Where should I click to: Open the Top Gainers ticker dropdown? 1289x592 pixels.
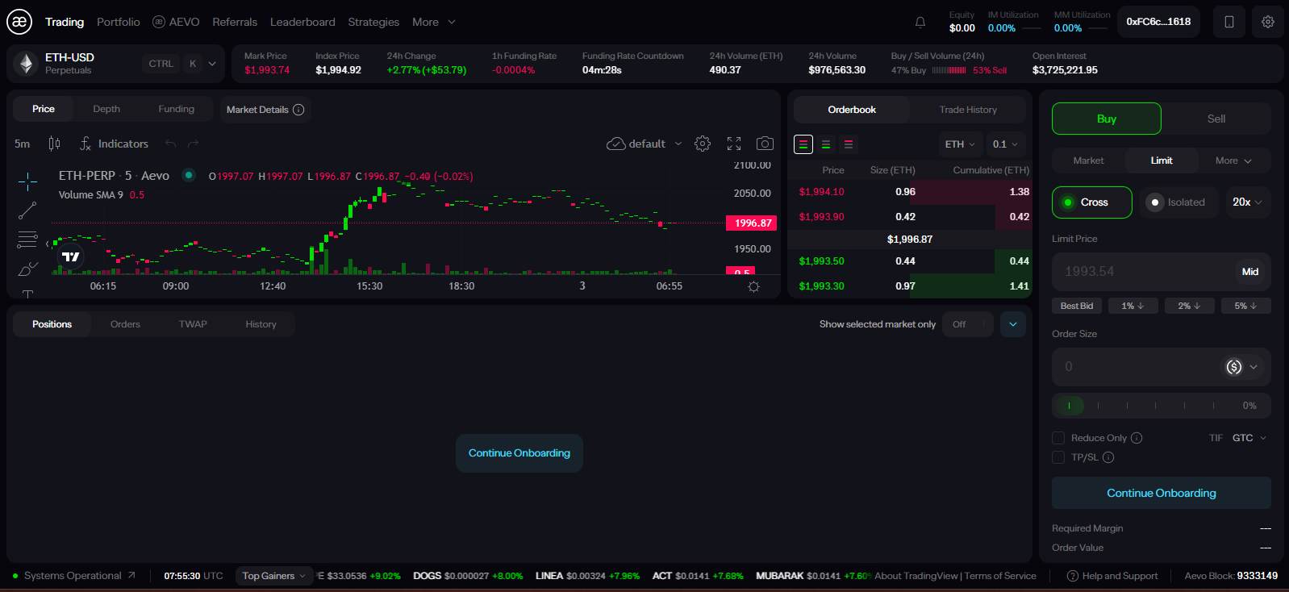click(x=273, y=576)
